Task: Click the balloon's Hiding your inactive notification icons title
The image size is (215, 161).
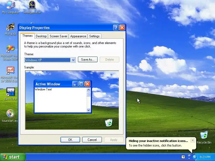Action: point(158,141)
